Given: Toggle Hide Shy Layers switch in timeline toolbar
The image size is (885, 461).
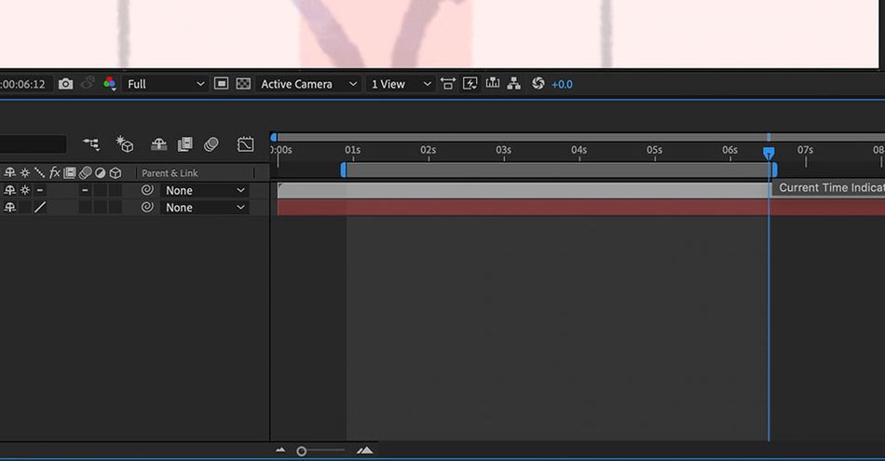Looking at the screenshot, I should click(x=159, y=144).
